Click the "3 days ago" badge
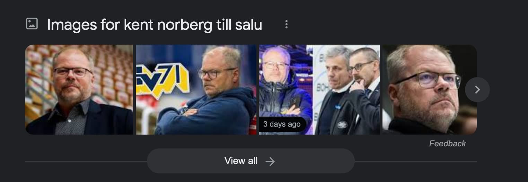The height and width of the screenshot is (182, 528). click(x=282, y=124)
